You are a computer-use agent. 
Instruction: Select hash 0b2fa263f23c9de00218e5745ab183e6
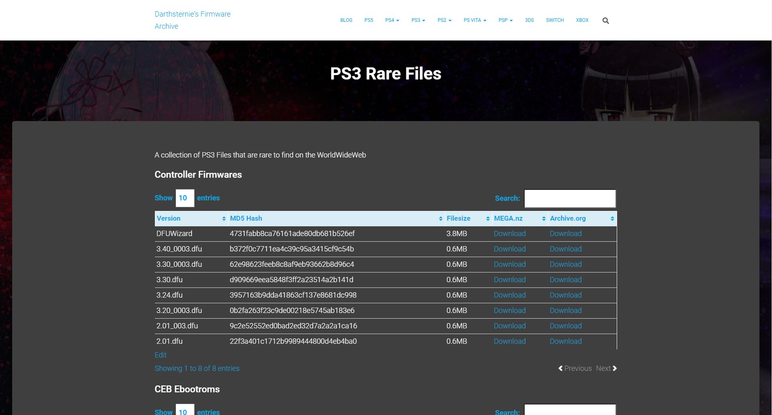(x=292, y=311)
